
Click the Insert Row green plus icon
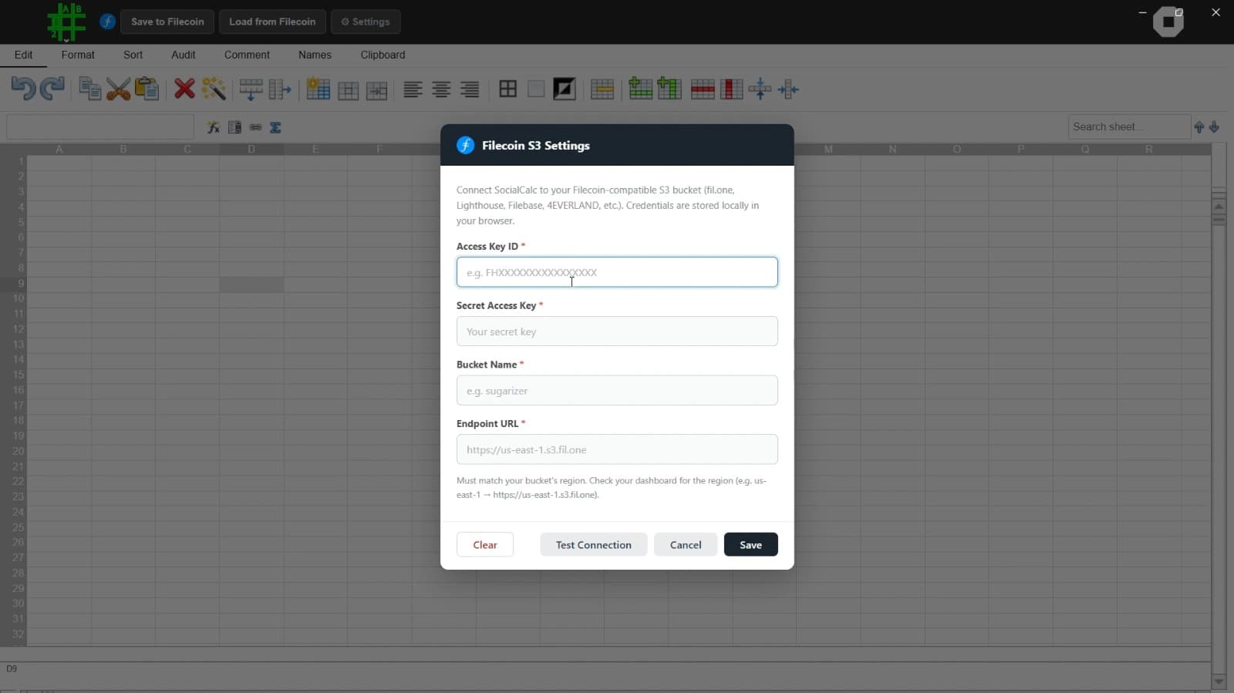pos(640,89)
